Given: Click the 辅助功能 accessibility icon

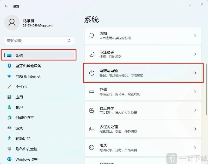Looking at the screenshot, I should [9, 139].
